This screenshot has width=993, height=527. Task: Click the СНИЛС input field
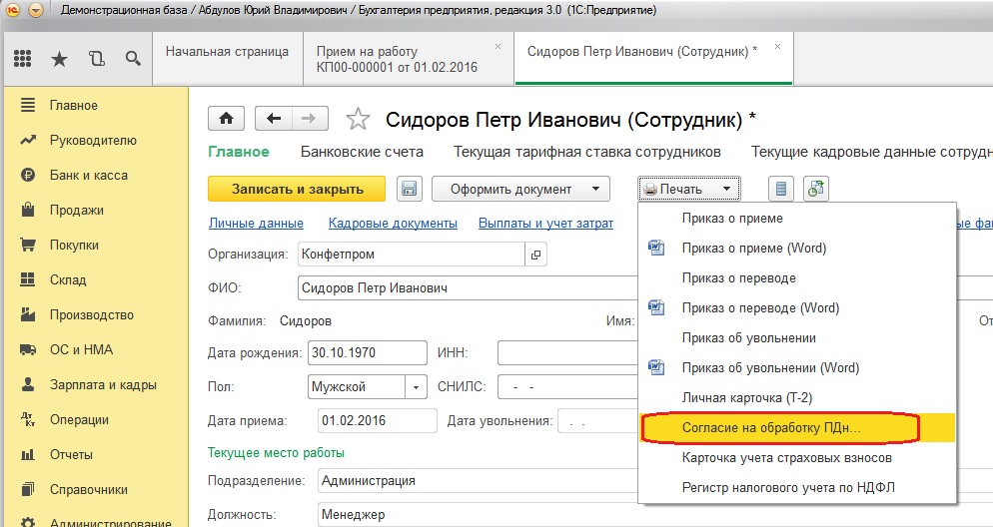[x=567, y=386]
